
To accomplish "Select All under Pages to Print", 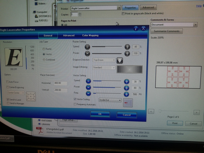I will point(62,25).
